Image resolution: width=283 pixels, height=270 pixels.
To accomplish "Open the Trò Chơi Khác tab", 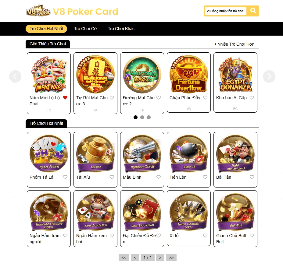I will [x=121, y=29].
